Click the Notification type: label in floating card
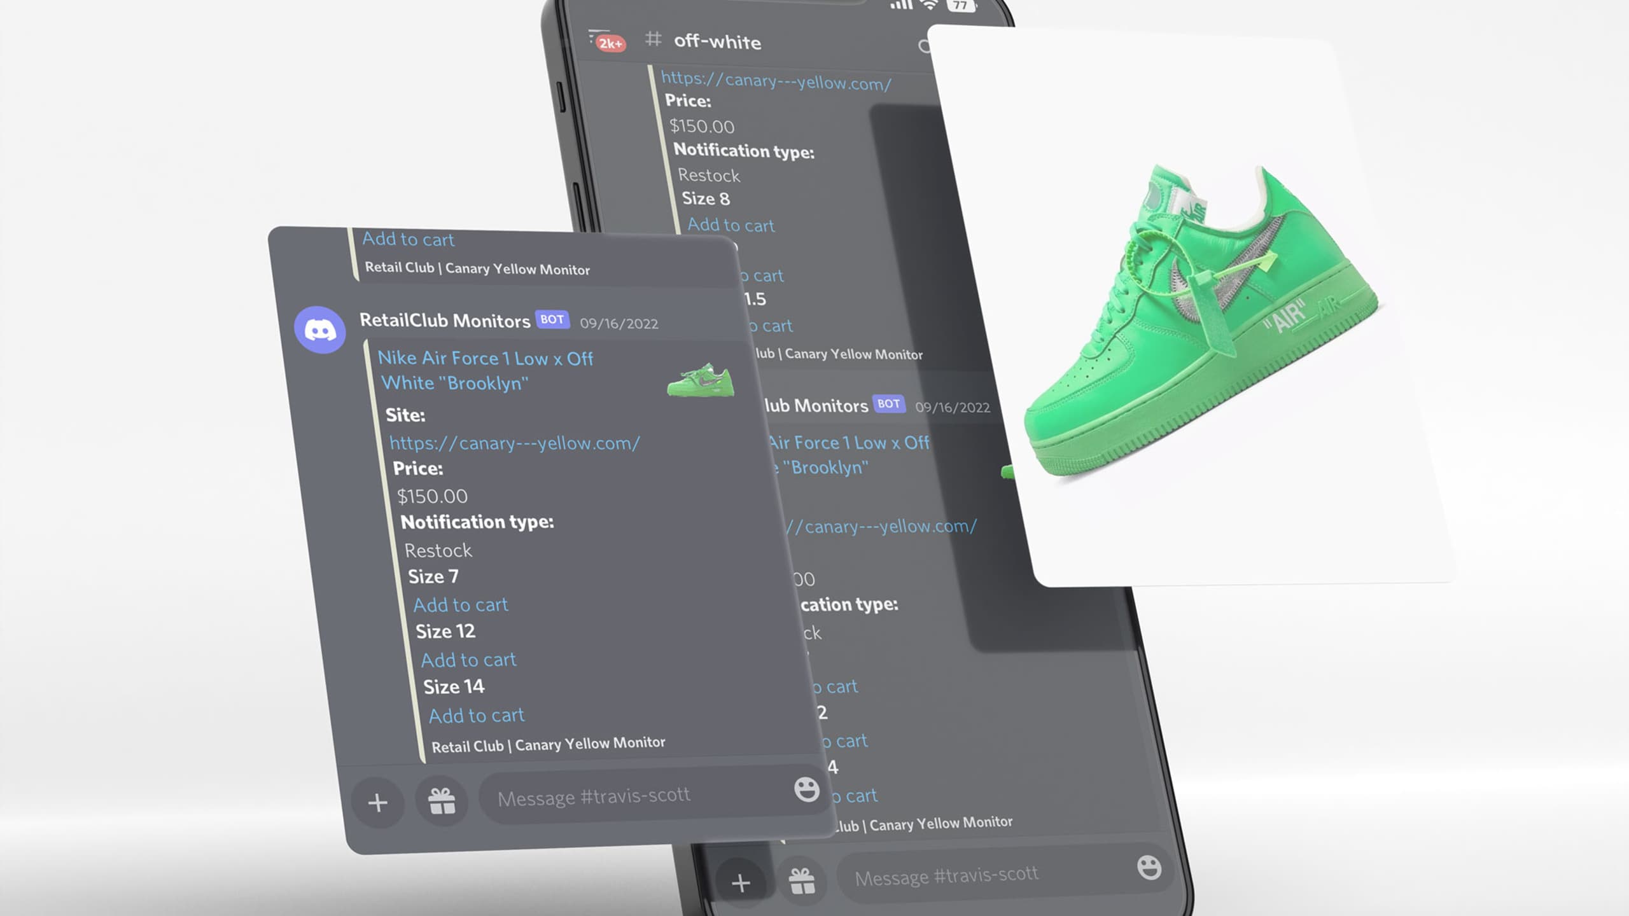Image resolution: width=1629 pixels, height=916 pixels. pyautogui.click(x=477, y=522)
